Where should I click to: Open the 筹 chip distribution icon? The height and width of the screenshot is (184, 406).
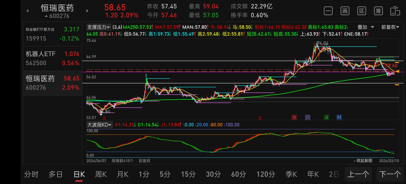pos(378,11)
